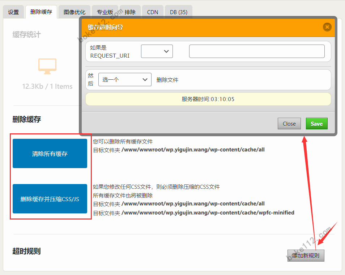Open the 设置 tab

13,12
